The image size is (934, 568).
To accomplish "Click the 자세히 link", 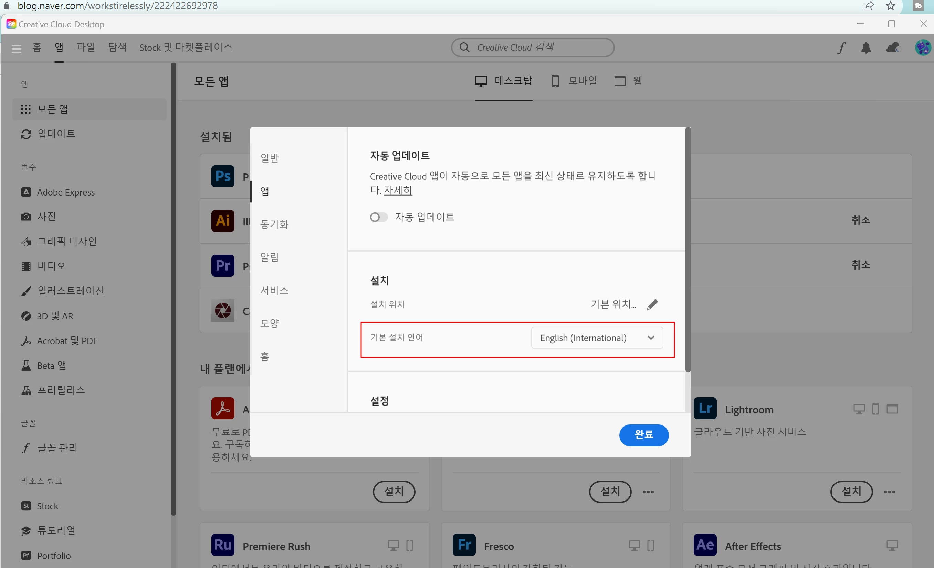I will (398, 190).
